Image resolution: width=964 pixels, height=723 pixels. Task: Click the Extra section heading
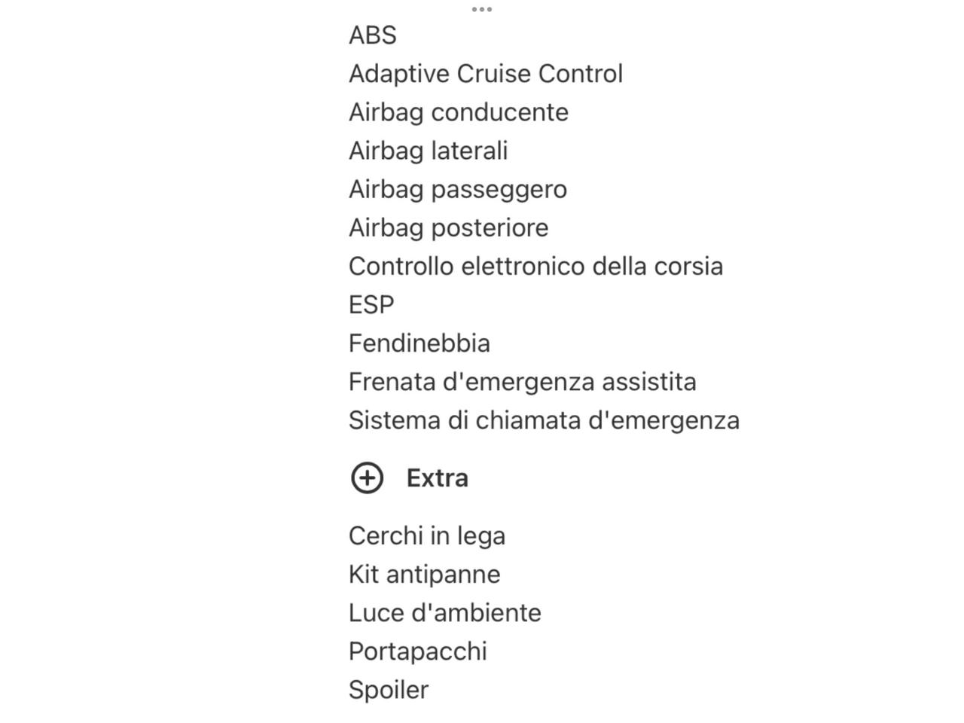(438, 477)
